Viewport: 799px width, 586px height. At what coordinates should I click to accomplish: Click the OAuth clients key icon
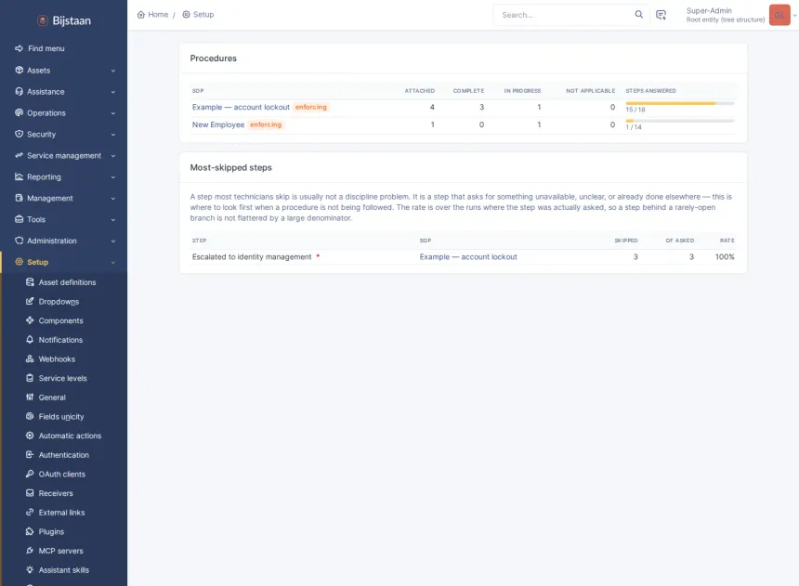tap(30, 474)
